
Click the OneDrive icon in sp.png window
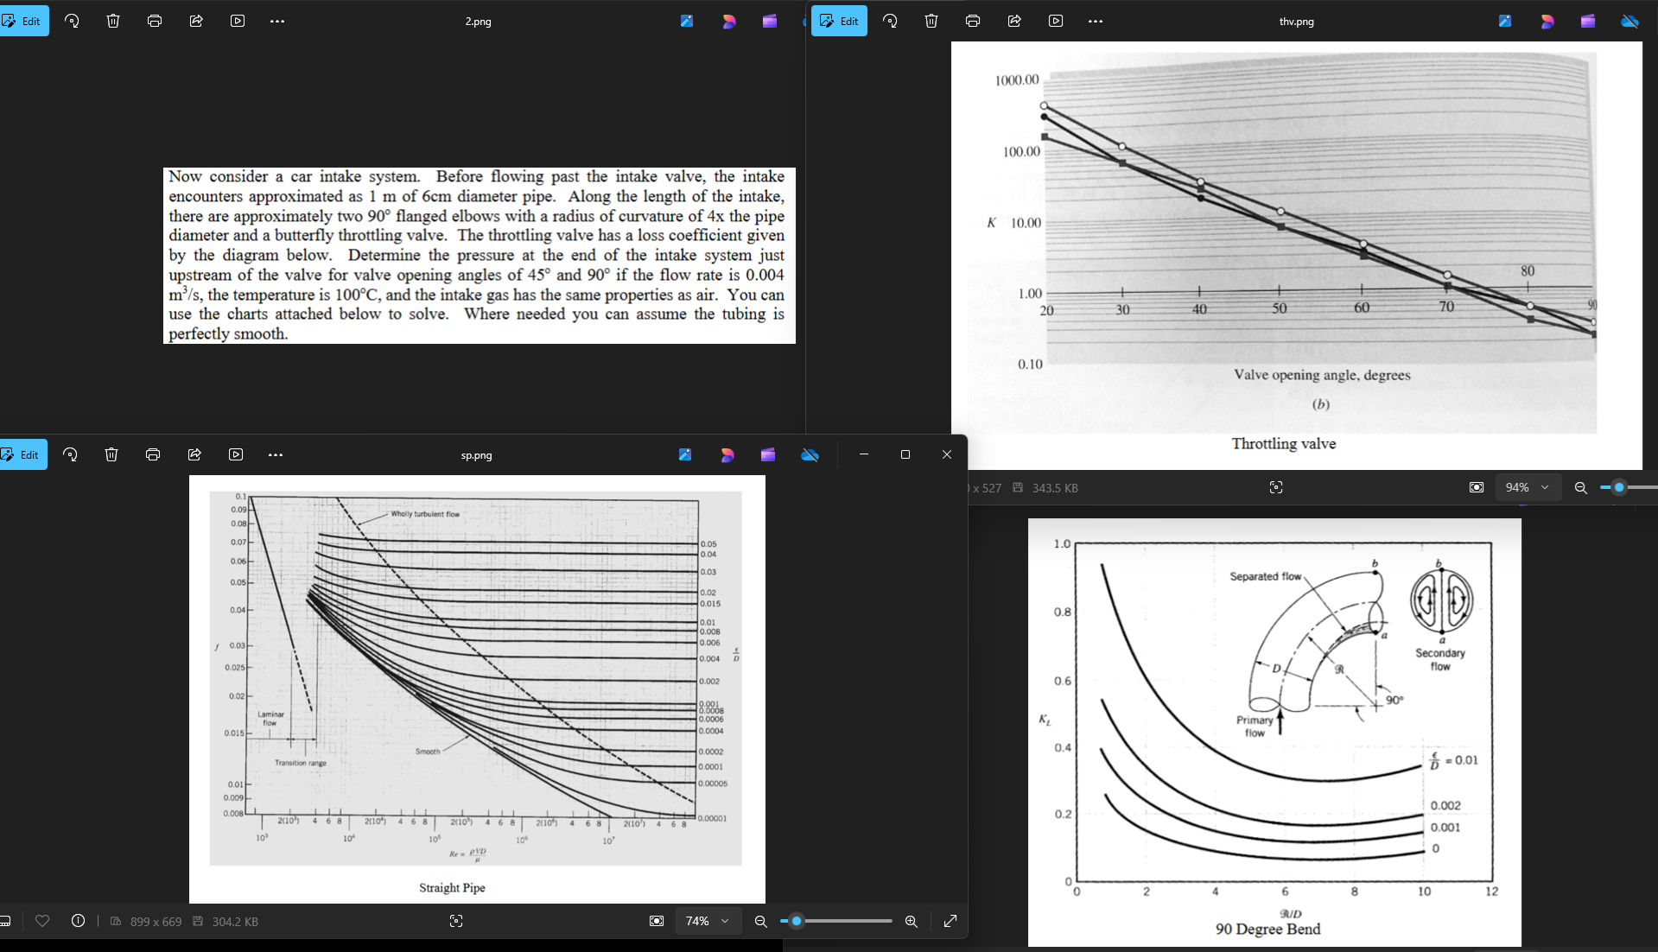[810, 454]
